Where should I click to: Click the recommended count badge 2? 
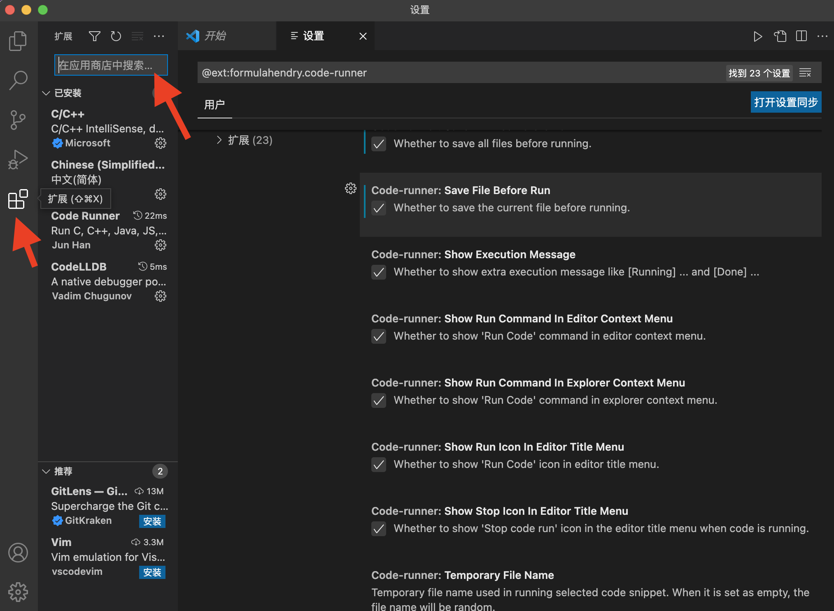[160, 471]
